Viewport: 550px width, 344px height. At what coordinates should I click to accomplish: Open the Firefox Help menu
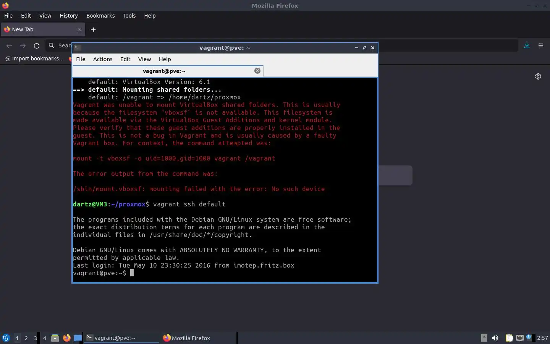[150, 16]
